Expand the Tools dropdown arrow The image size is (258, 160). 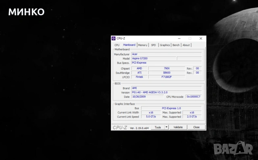(x=166, y=127)
